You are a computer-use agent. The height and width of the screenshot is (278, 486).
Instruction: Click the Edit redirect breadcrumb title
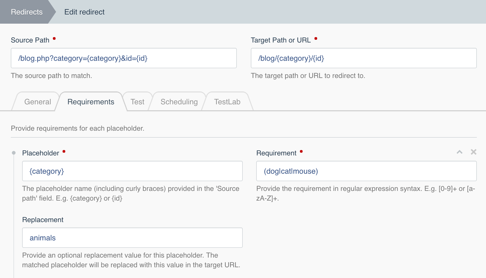tap(84, 12)
